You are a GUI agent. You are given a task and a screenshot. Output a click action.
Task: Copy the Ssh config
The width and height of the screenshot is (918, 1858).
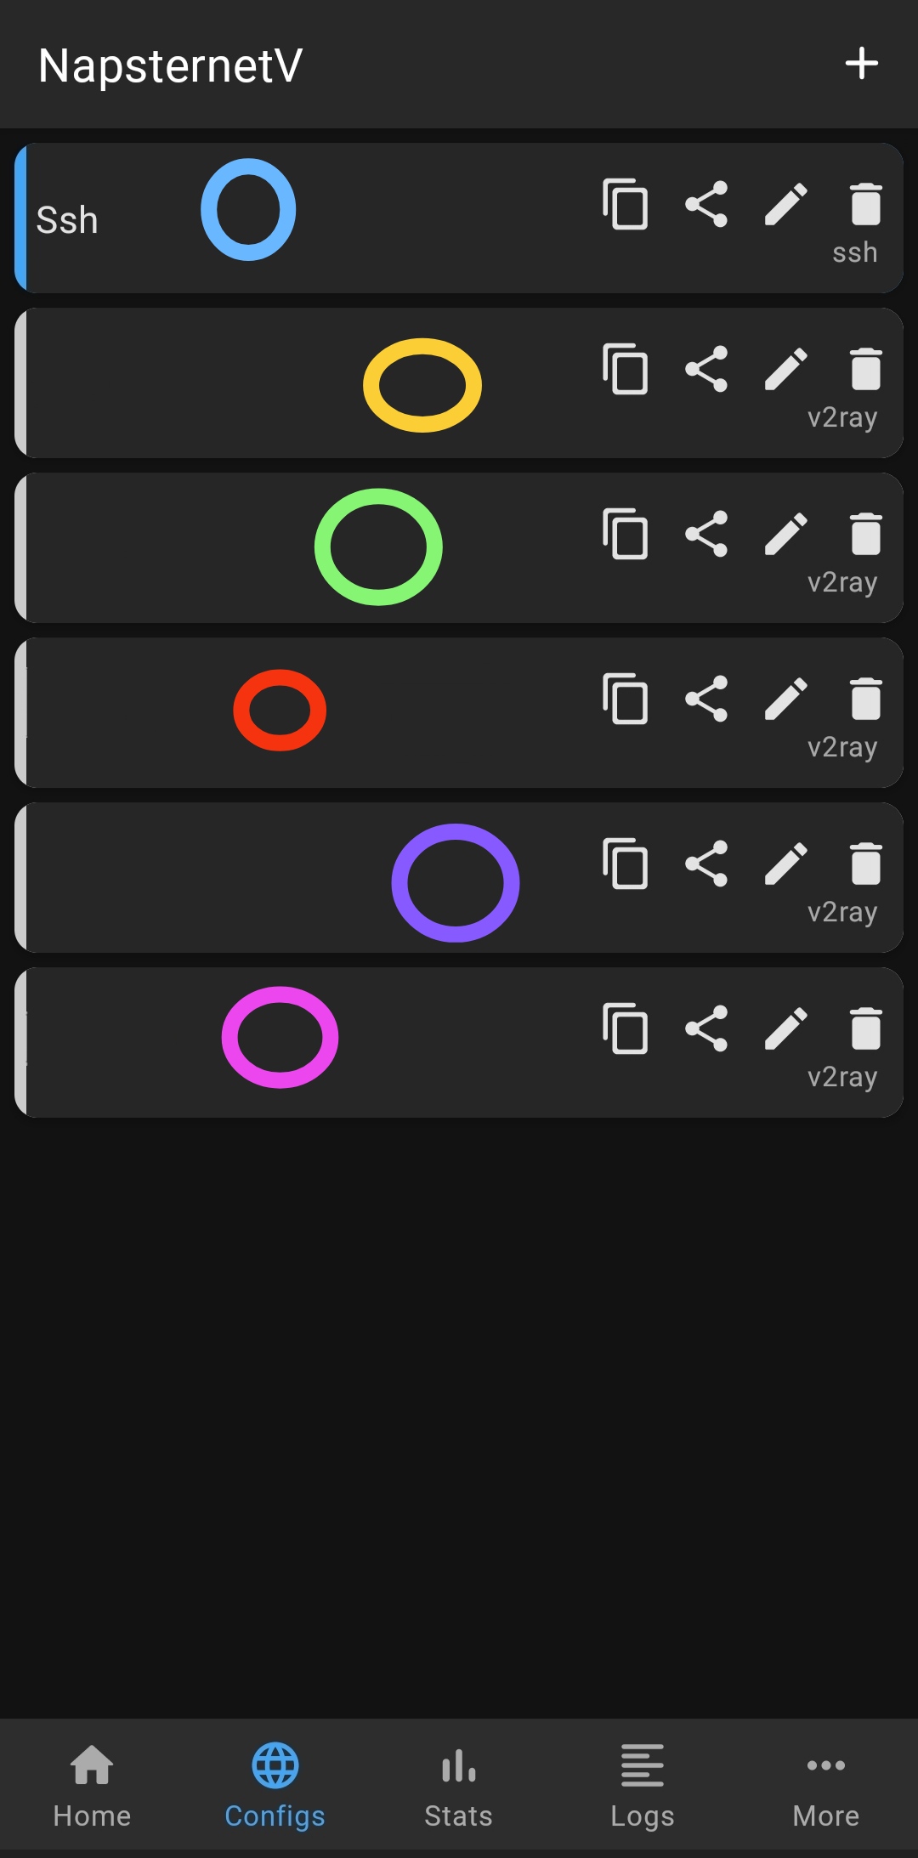tap(626, 204)
